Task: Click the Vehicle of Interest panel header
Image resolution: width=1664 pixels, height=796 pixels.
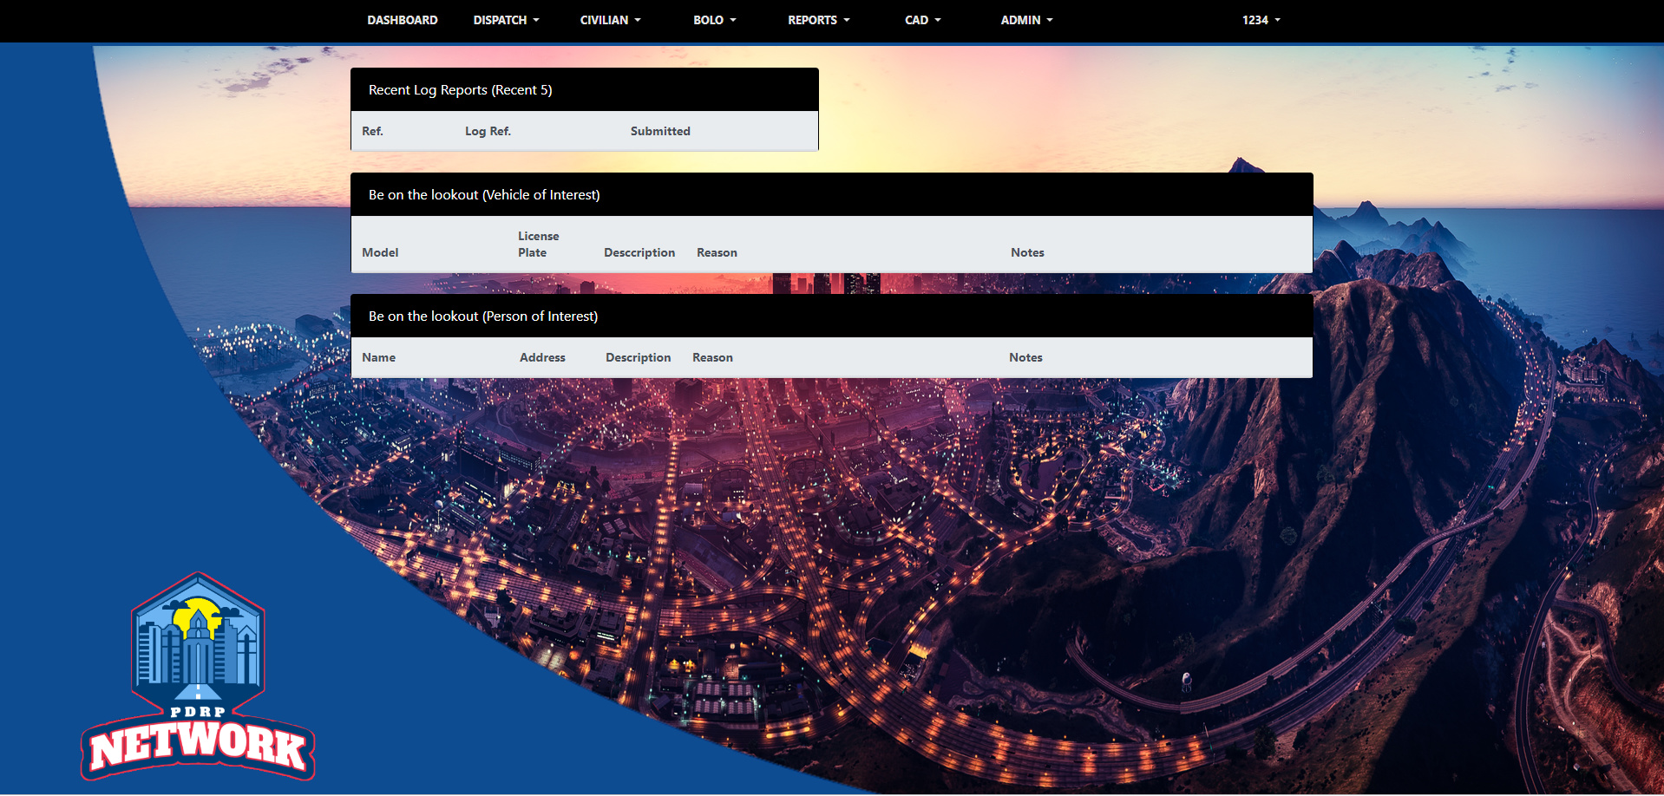Action: tap(831, 194)
